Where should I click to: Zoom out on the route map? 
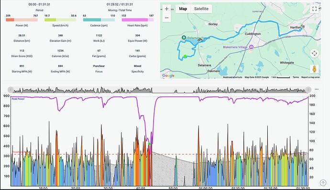coord(167,18)
